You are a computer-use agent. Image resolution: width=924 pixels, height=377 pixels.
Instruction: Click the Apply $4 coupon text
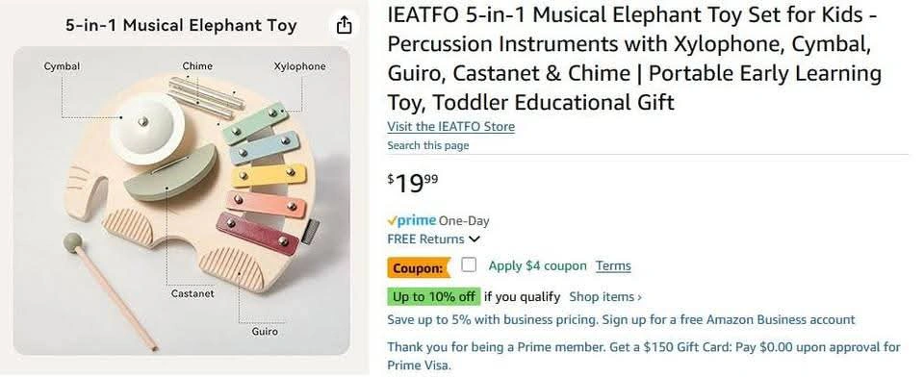coord(537,265)
